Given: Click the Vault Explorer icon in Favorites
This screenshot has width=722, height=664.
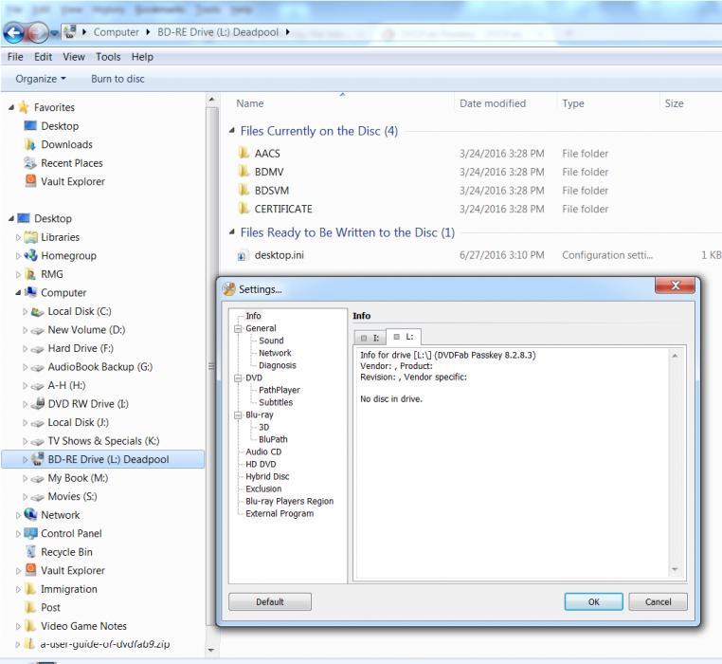Looking at the screenshot, I should coord(30,181).
